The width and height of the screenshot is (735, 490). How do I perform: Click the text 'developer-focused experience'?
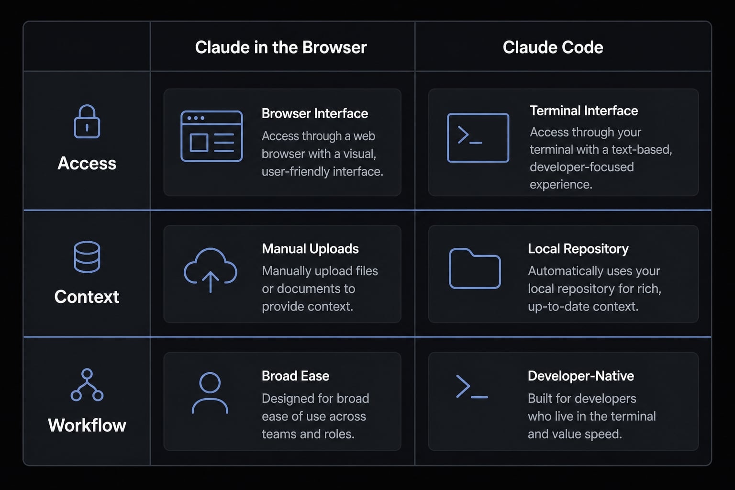582,176
